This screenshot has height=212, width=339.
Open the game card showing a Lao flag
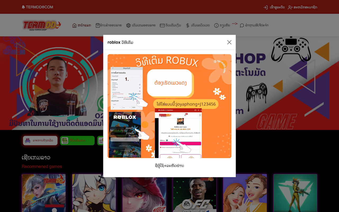(x=44, y=193)
